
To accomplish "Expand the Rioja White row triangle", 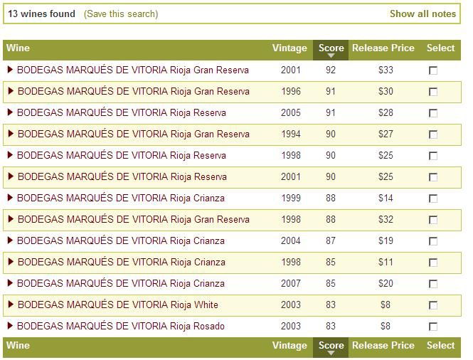I will [x=11, y=305].
